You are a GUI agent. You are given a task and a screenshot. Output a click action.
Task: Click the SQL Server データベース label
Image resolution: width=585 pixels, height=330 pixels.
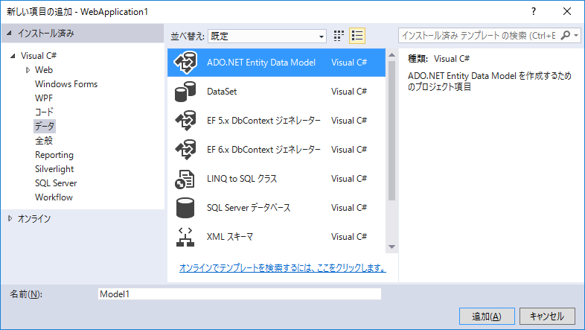[249, 208]
